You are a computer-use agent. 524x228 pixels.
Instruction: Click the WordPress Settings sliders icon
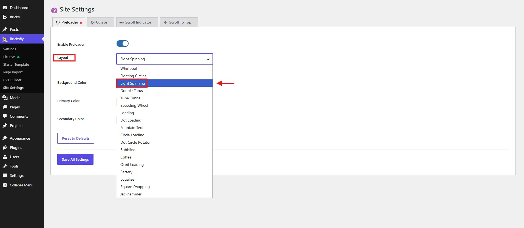pos(5,175)
